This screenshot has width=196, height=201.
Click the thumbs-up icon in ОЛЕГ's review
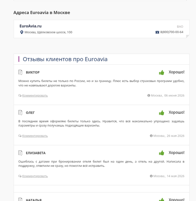click(x=161, y=113)
